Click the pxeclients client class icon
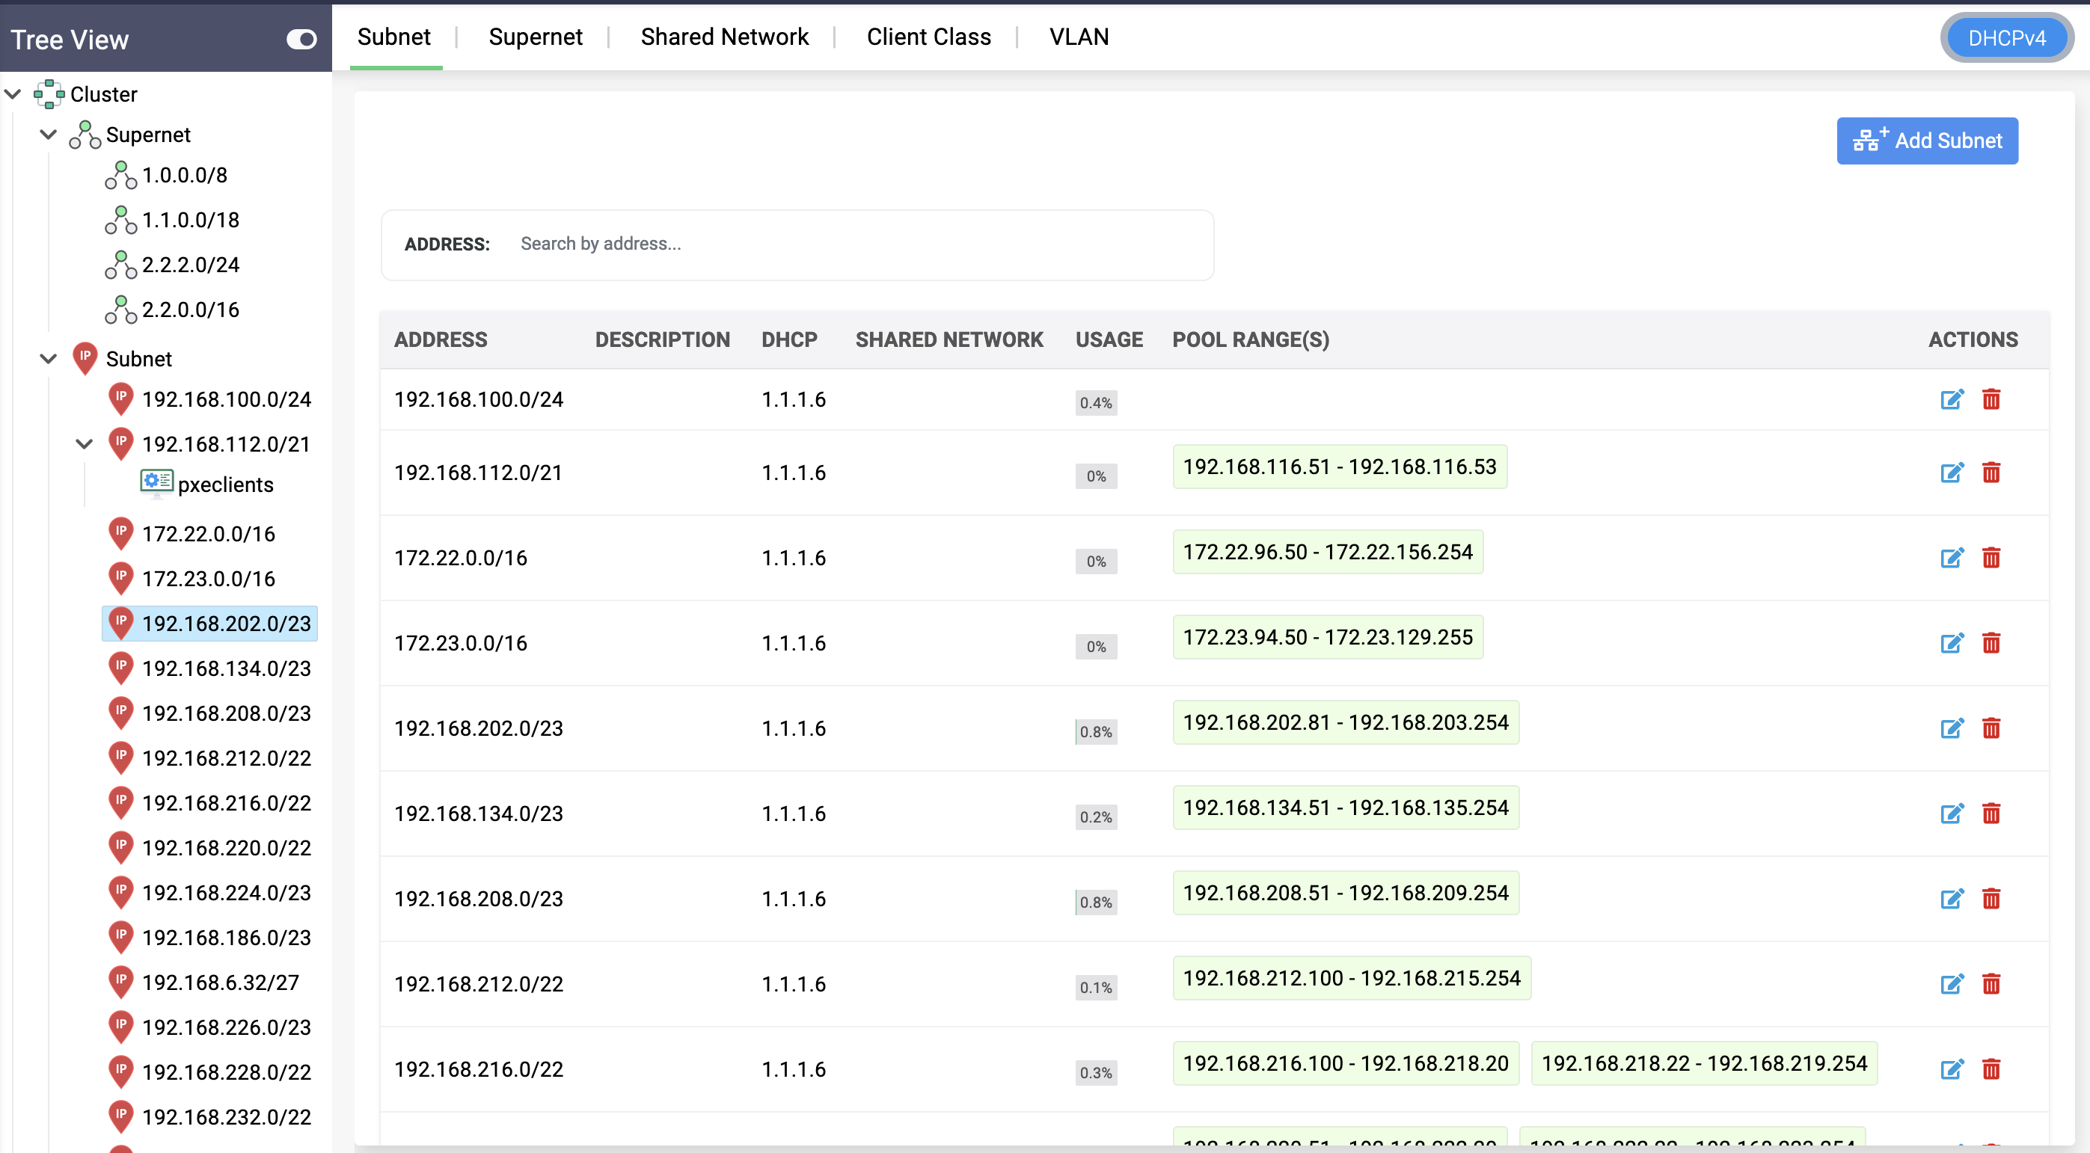 [x=155, y=482]
